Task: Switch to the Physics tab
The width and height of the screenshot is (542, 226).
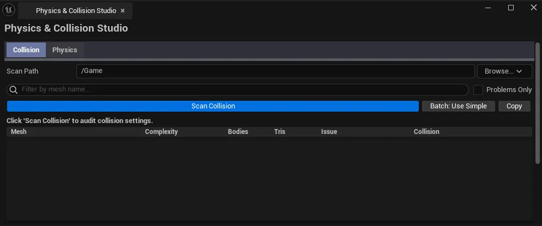Action: pyautogui.click(x=65, y=49)
